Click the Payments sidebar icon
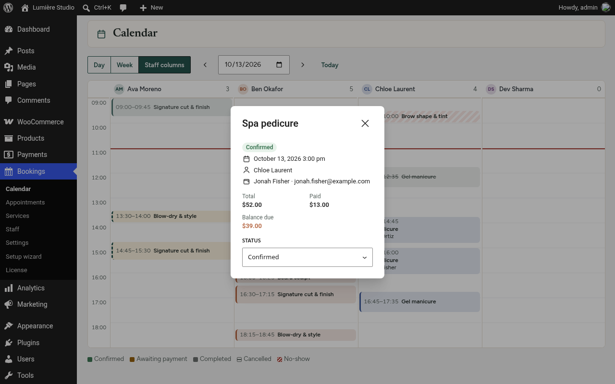 9,155
